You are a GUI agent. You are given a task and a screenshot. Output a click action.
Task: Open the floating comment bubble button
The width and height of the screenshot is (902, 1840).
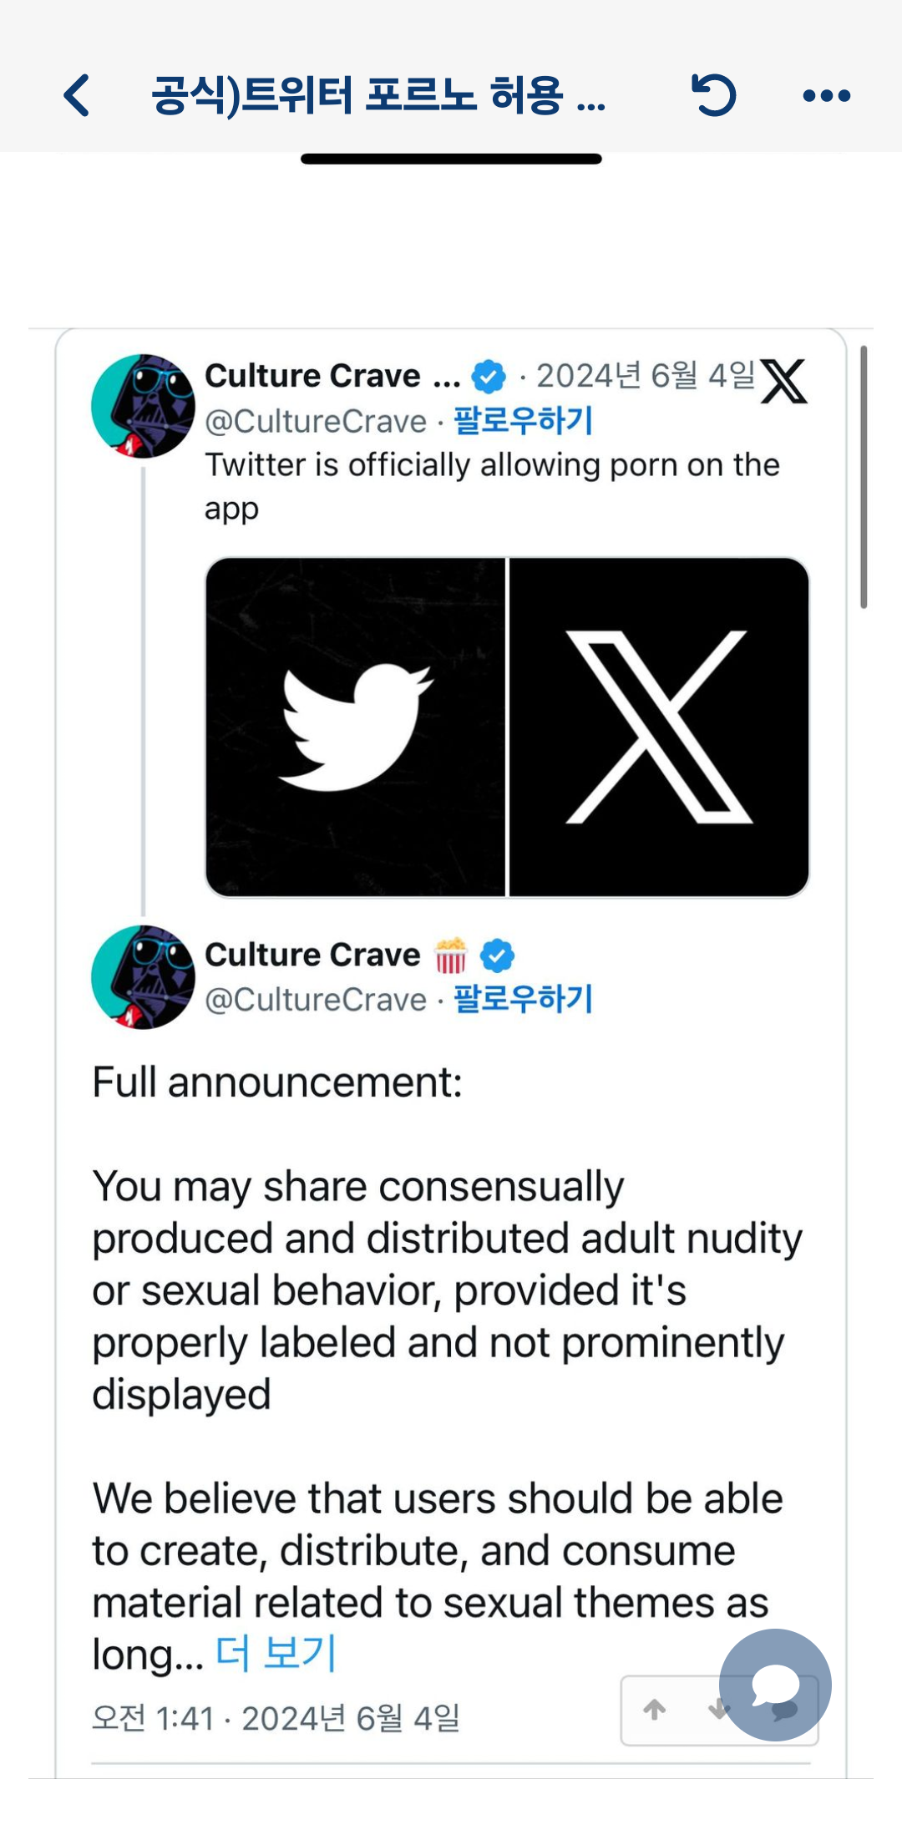click(x=775, y=1685)
